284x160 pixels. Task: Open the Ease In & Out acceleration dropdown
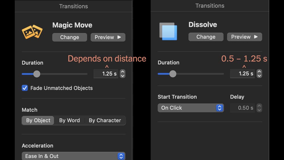pyautogui.click(x=73, y=156)
